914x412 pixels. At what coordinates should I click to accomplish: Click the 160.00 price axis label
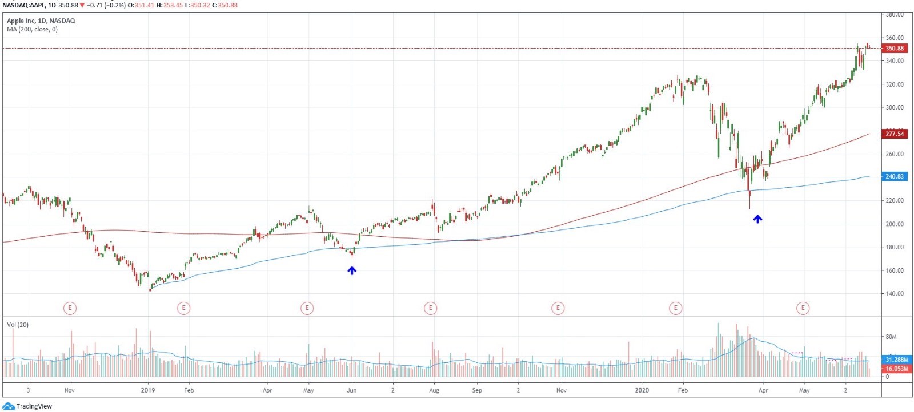pos(895,270)
